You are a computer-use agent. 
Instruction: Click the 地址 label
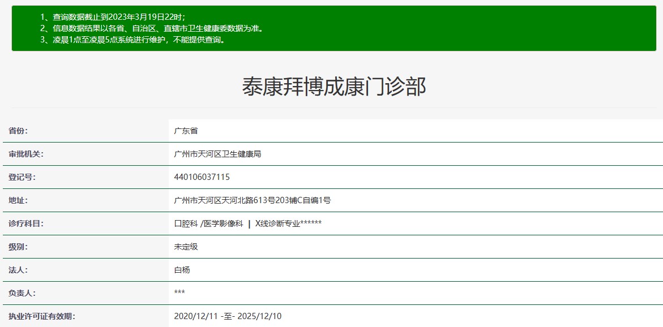click(18, 201)
